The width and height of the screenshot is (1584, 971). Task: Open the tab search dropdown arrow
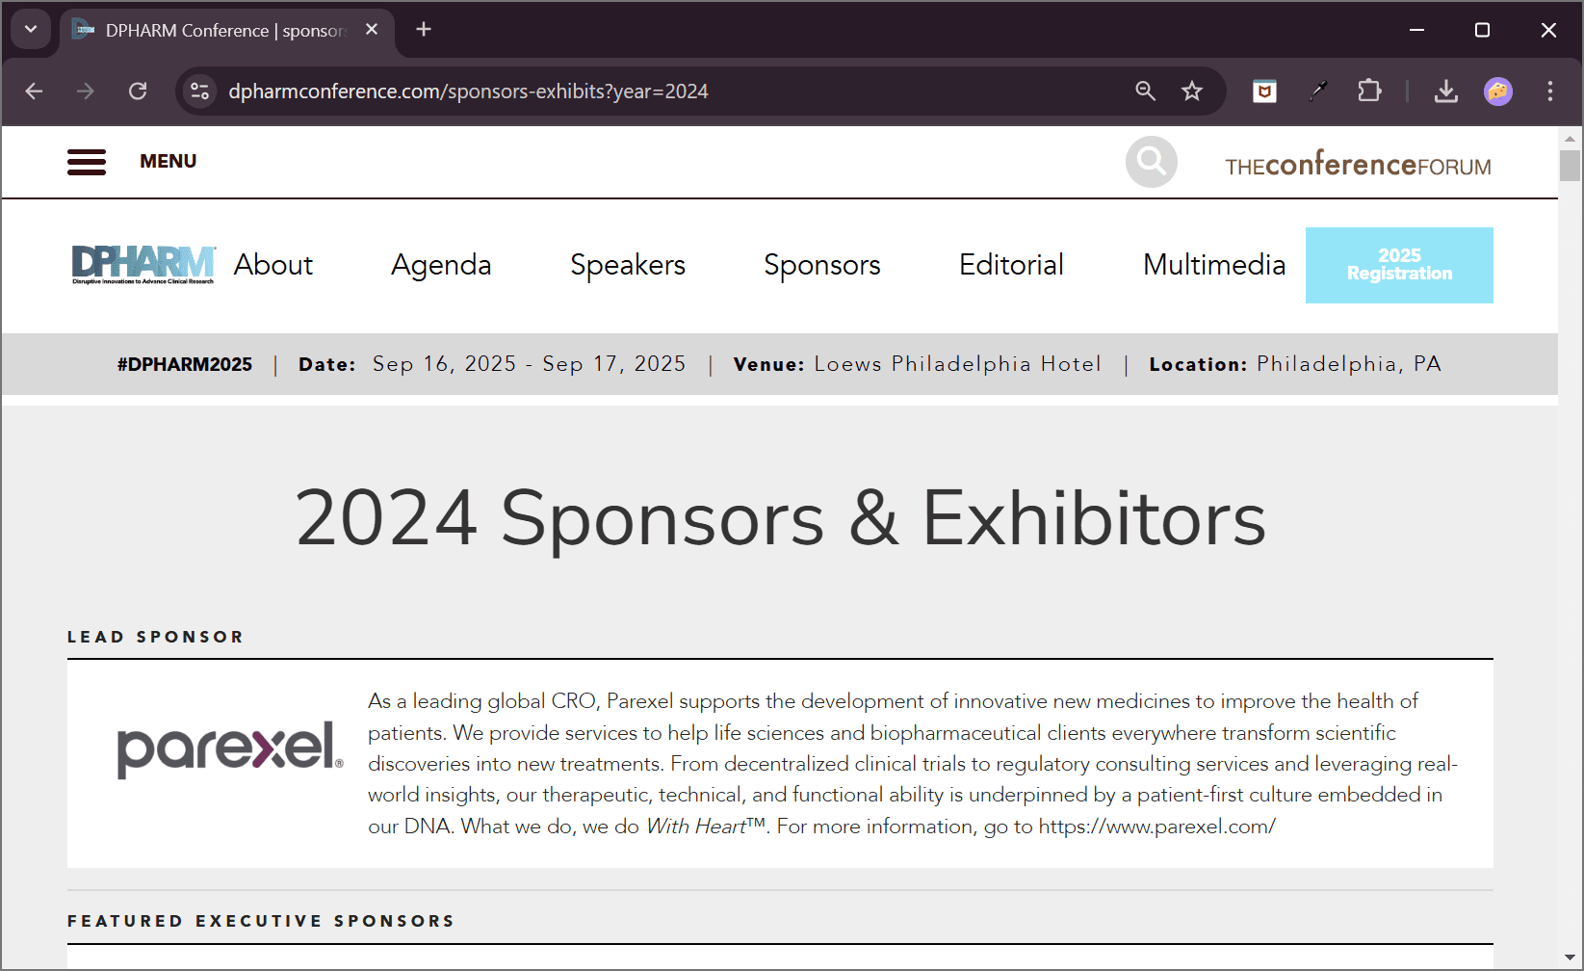pos(31,30)
